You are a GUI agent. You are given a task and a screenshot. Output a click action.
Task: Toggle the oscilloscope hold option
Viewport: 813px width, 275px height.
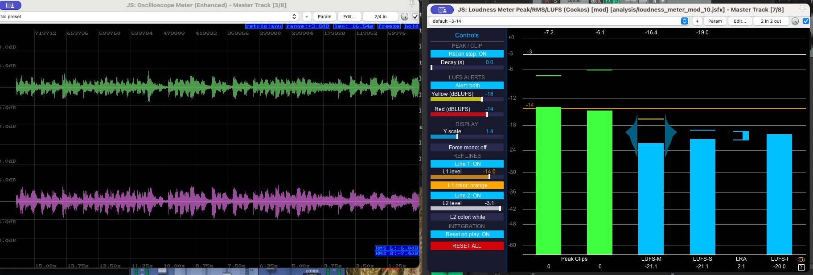point(411,26)
